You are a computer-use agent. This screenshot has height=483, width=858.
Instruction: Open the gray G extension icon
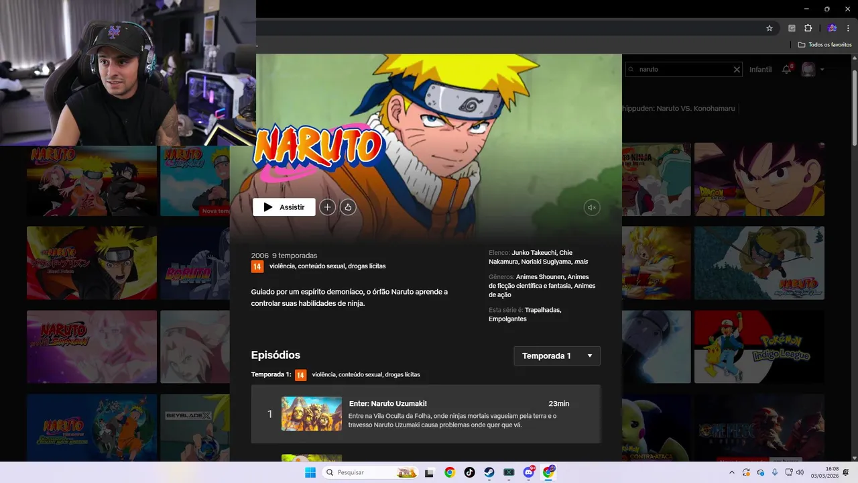[792, 28]
